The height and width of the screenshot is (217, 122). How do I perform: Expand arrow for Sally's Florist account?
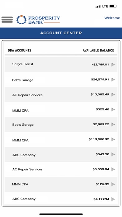click(x=113, y=65)
